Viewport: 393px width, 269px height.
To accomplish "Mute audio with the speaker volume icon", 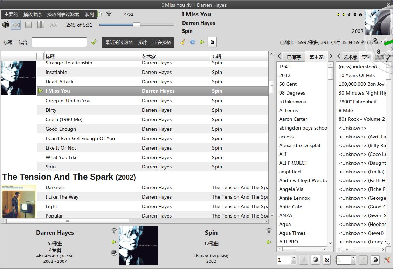I will coord(5,25).
